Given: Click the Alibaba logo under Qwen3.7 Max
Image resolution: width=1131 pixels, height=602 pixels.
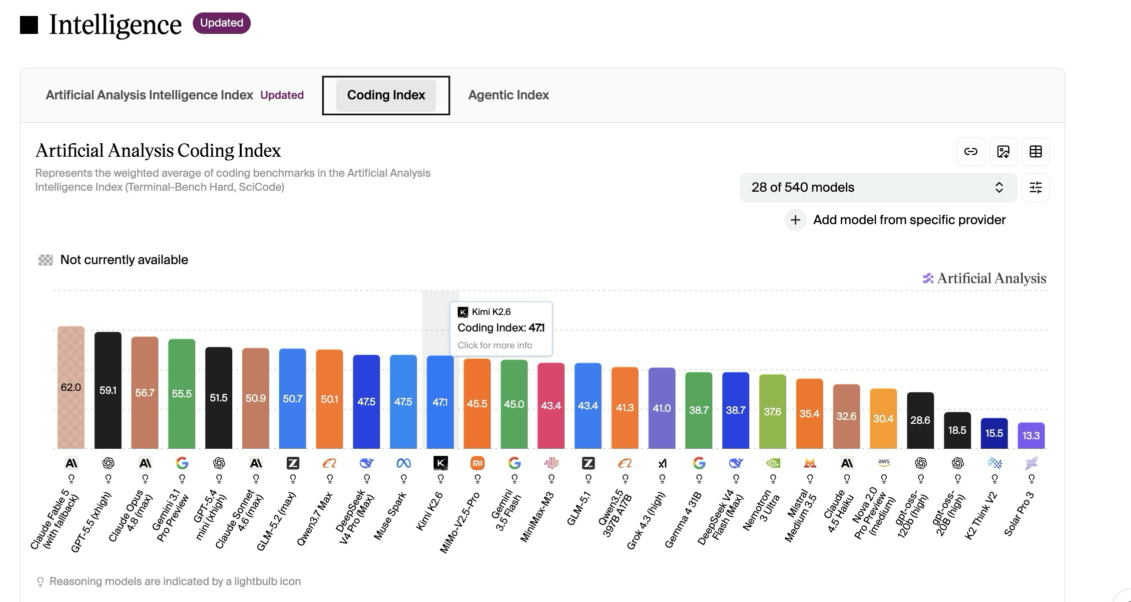Looking at the screenshot, I should pyautogui.click(x=330, y=463).
